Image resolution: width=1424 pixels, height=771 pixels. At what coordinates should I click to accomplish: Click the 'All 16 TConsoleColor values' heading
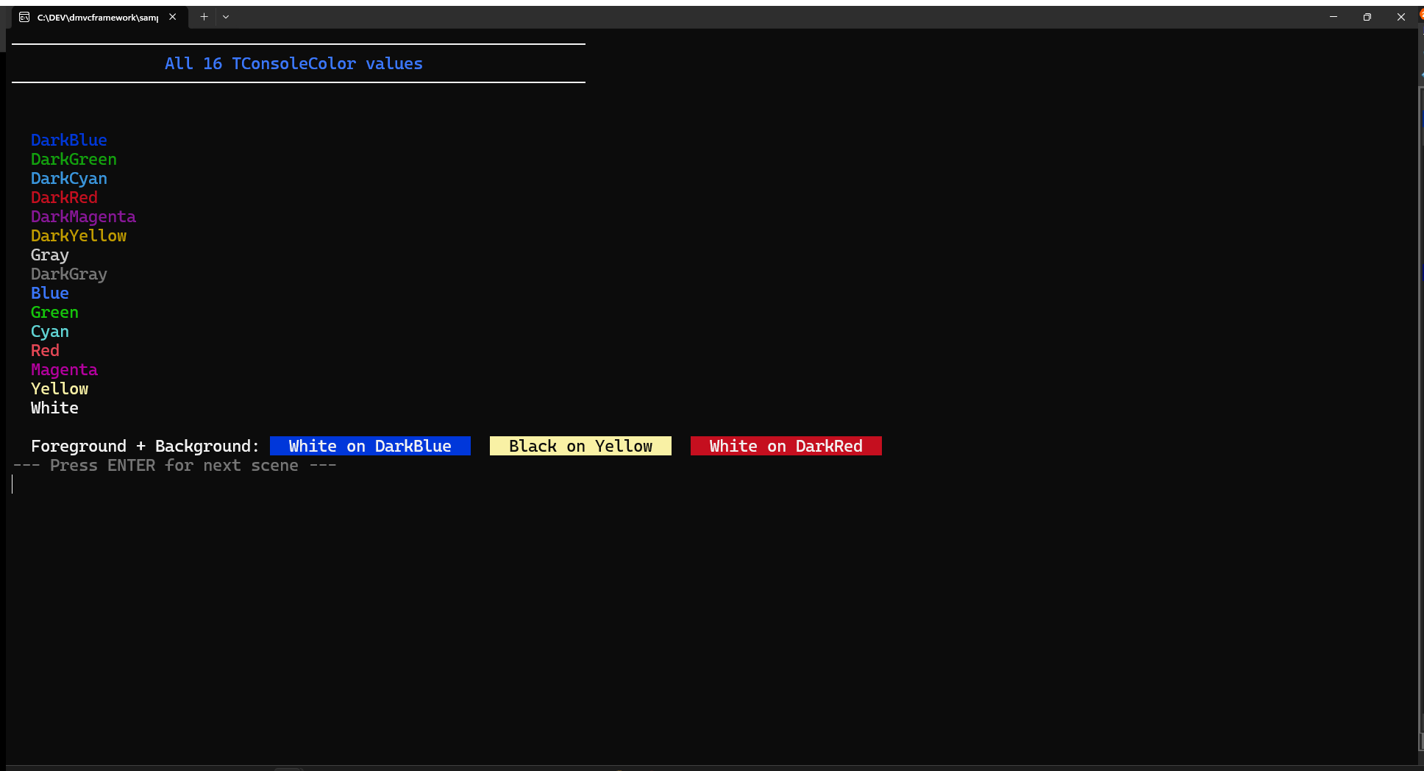tap(293, 64)
